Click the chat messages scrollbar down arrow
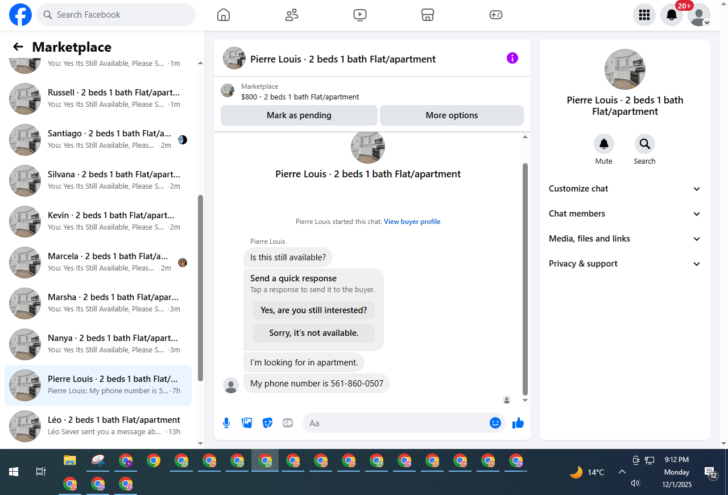This screenshot has height=495, width=728. pos(525,400)
